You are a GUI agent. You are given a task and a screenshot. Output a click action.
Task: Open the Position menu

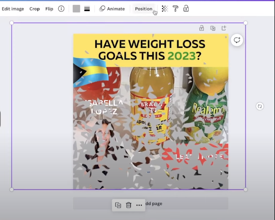click(144, 9)
